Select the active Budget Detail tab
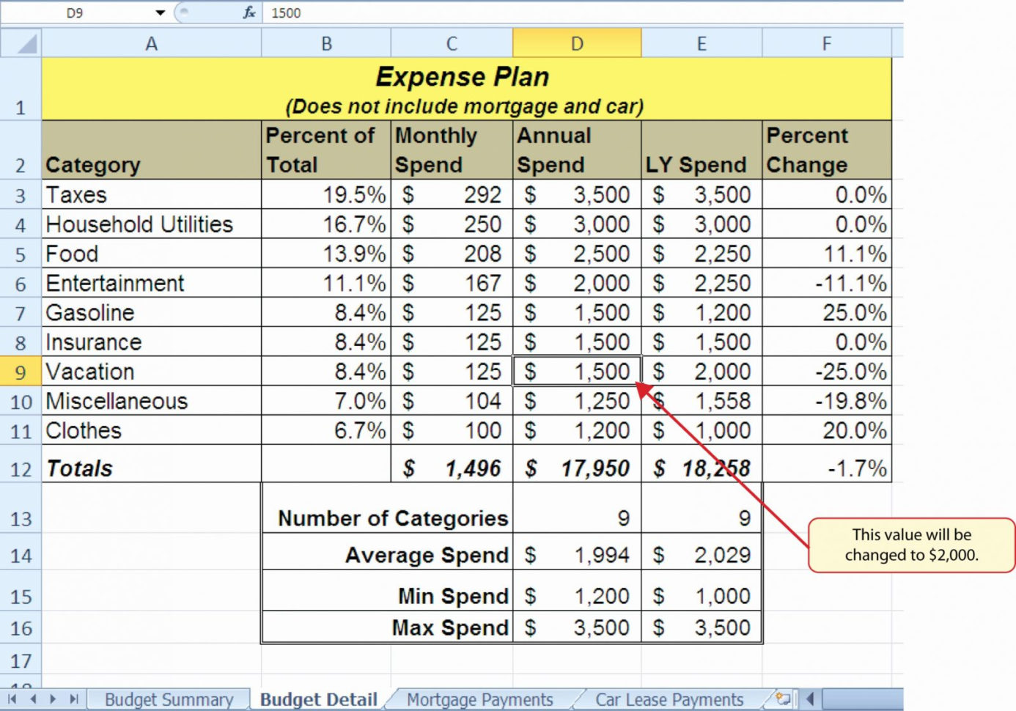This screenshot has height=711, width=1016. click(317, 700)
